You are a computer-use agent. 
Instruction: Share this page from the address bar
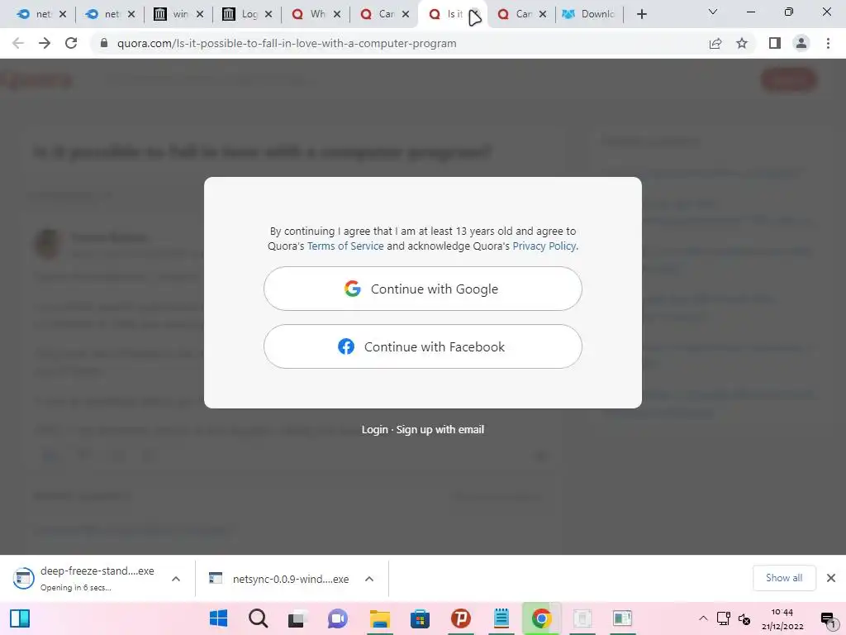pyautogui.click(x=715, y=43)
